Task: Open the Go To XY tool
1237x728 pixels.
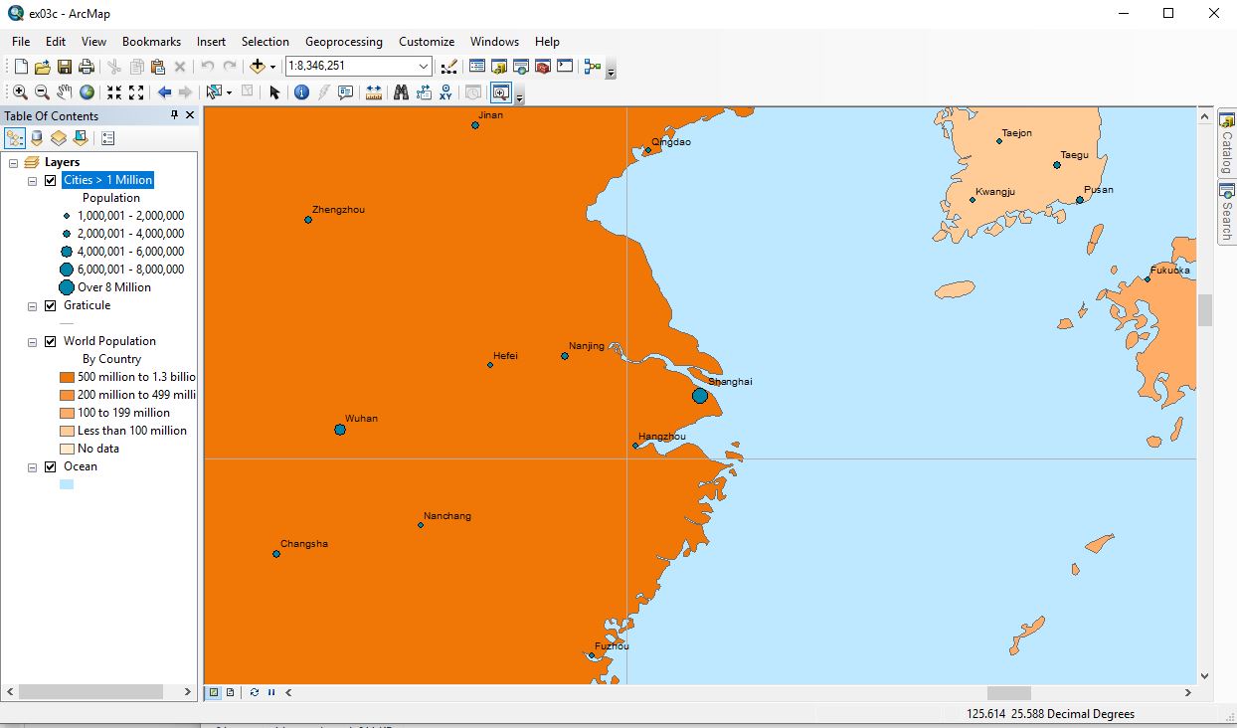Action: 445,92
